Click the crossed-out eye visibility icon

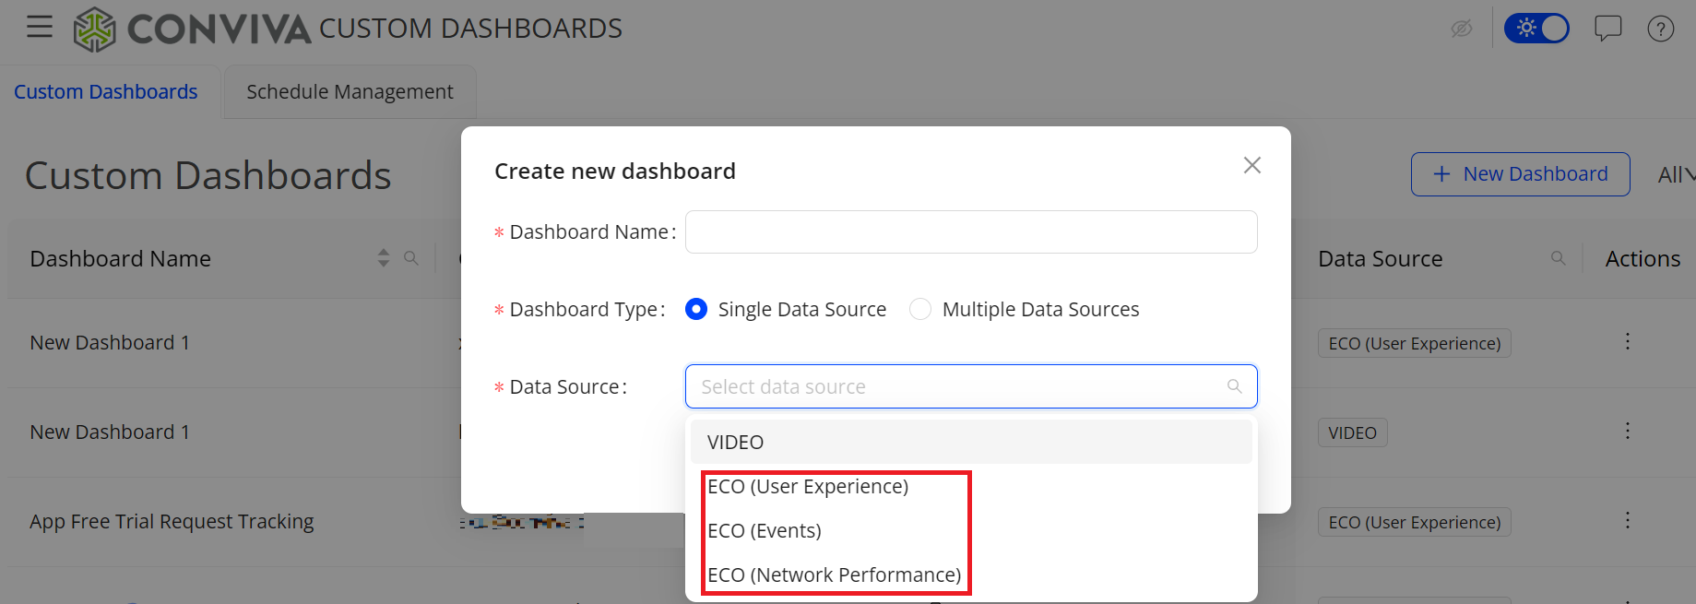pyautogui.click(x=1461, y=29)
